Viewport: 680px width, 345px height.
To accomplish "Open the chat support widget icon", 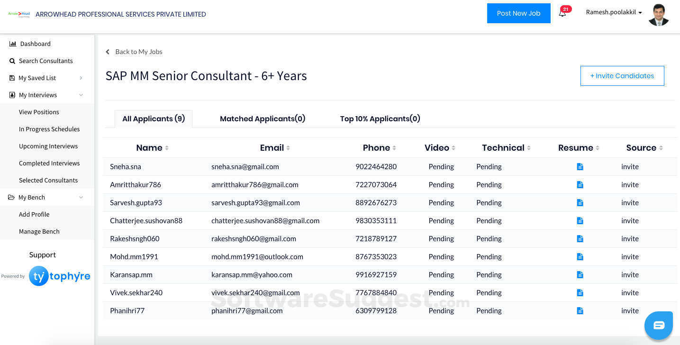I will (659, 325).
